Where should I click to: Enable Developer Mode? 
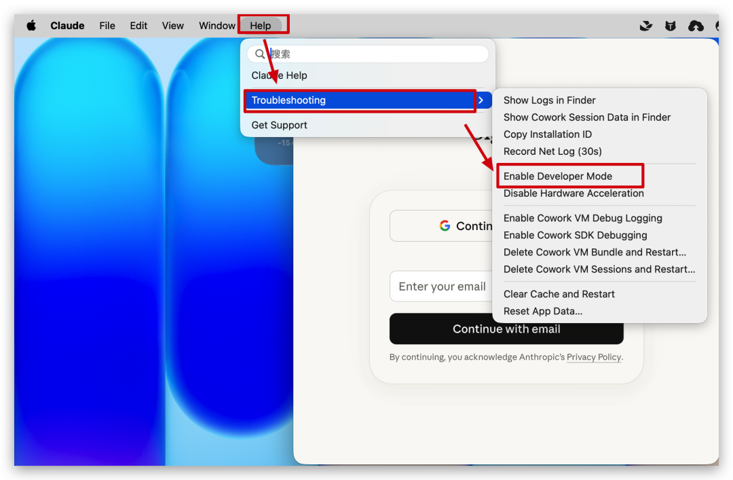pos(557,177)
